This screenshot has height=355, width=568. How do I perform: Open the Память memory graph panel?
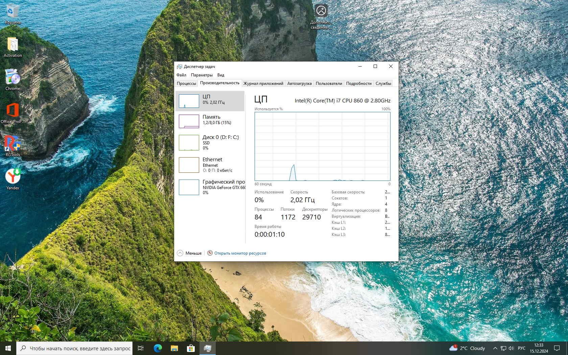[x=210, y=121]
